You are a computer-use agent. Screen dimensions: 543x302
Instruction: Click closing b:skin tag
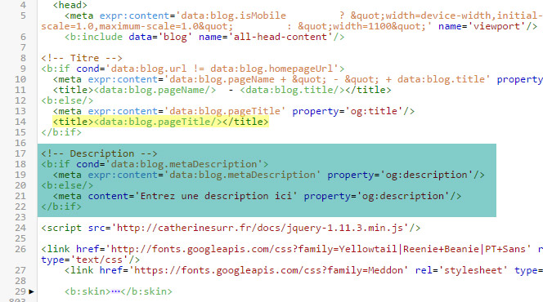(146, 291)
